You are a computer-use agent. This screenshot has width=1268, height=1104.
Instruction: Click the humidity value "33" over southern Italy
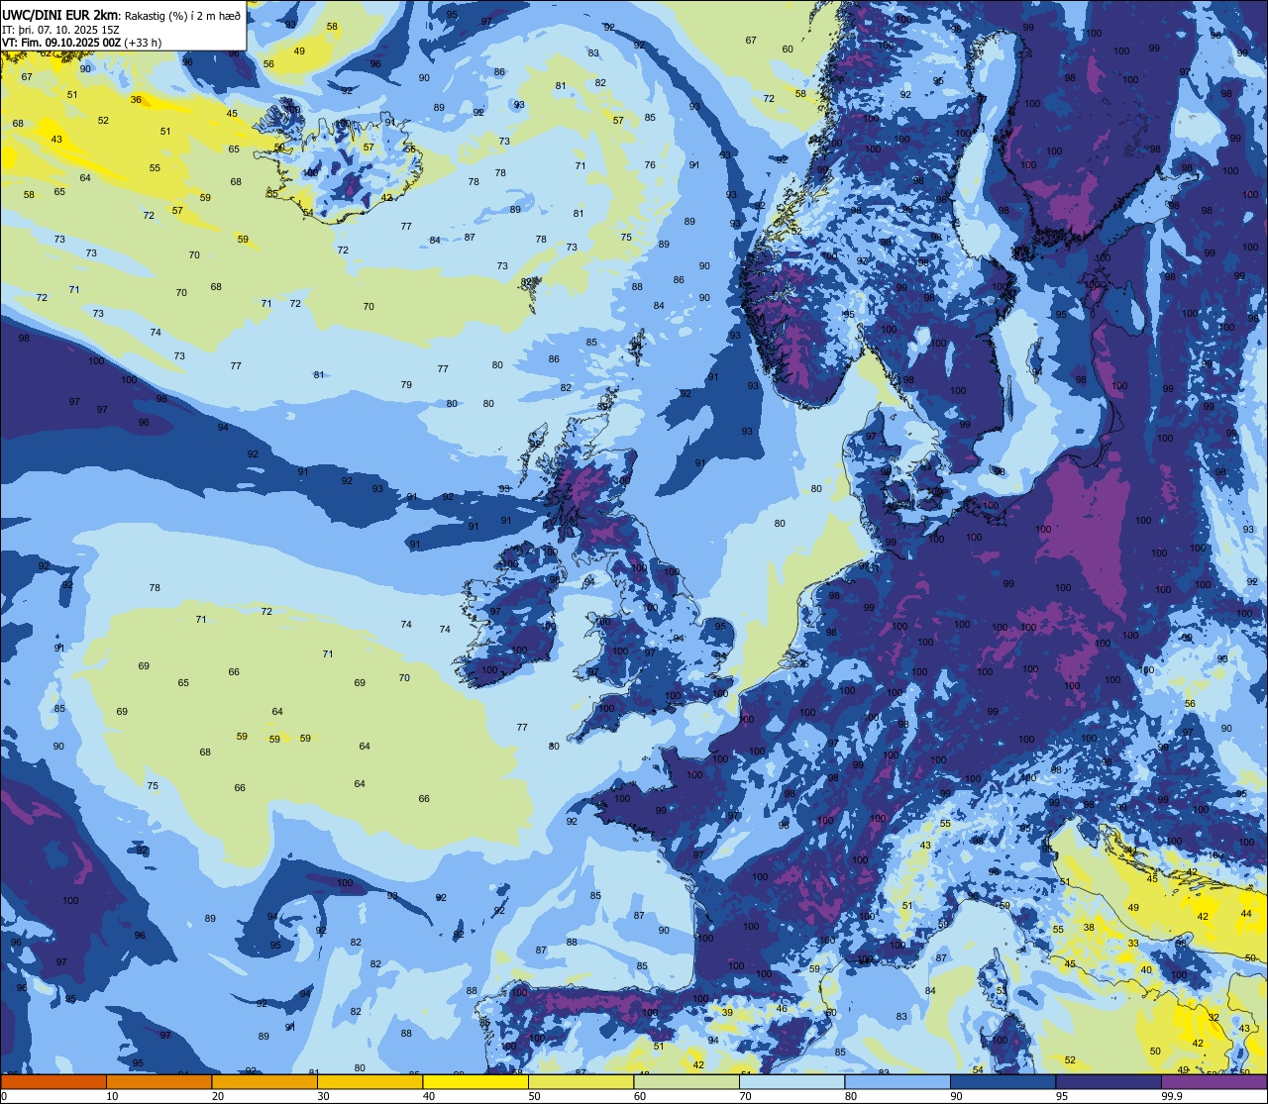1133,944
